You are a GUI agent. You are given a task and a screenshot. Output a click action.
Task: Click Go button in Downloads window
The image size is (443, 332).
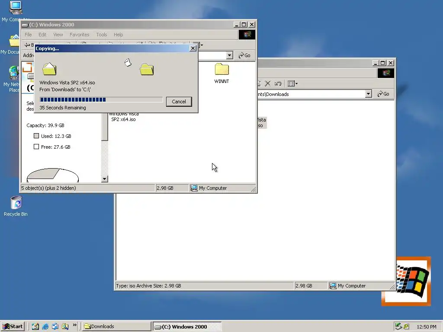[383, 94]
